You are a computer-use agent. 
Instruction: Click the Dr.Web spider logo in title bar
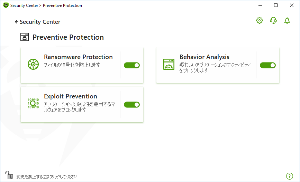click(x=6, y=5)
